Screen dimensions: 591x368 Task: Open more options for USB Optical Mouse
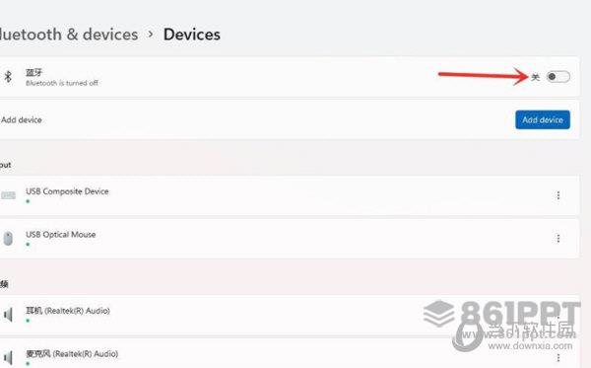click(x=558, y=239)
